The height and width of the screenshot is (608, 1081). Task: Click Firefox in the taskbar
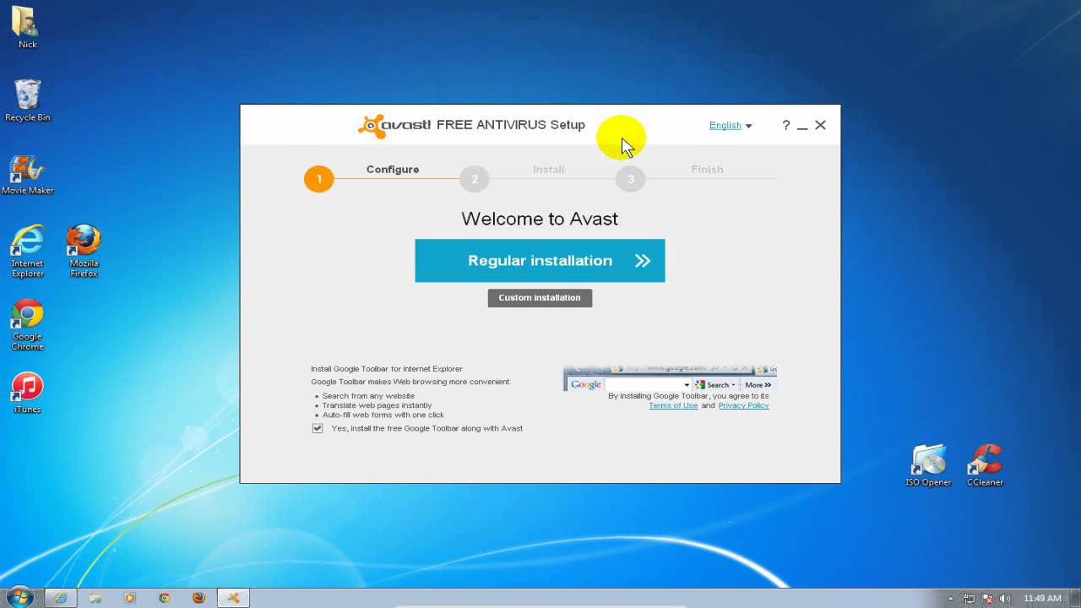click(x=198, y=598)
